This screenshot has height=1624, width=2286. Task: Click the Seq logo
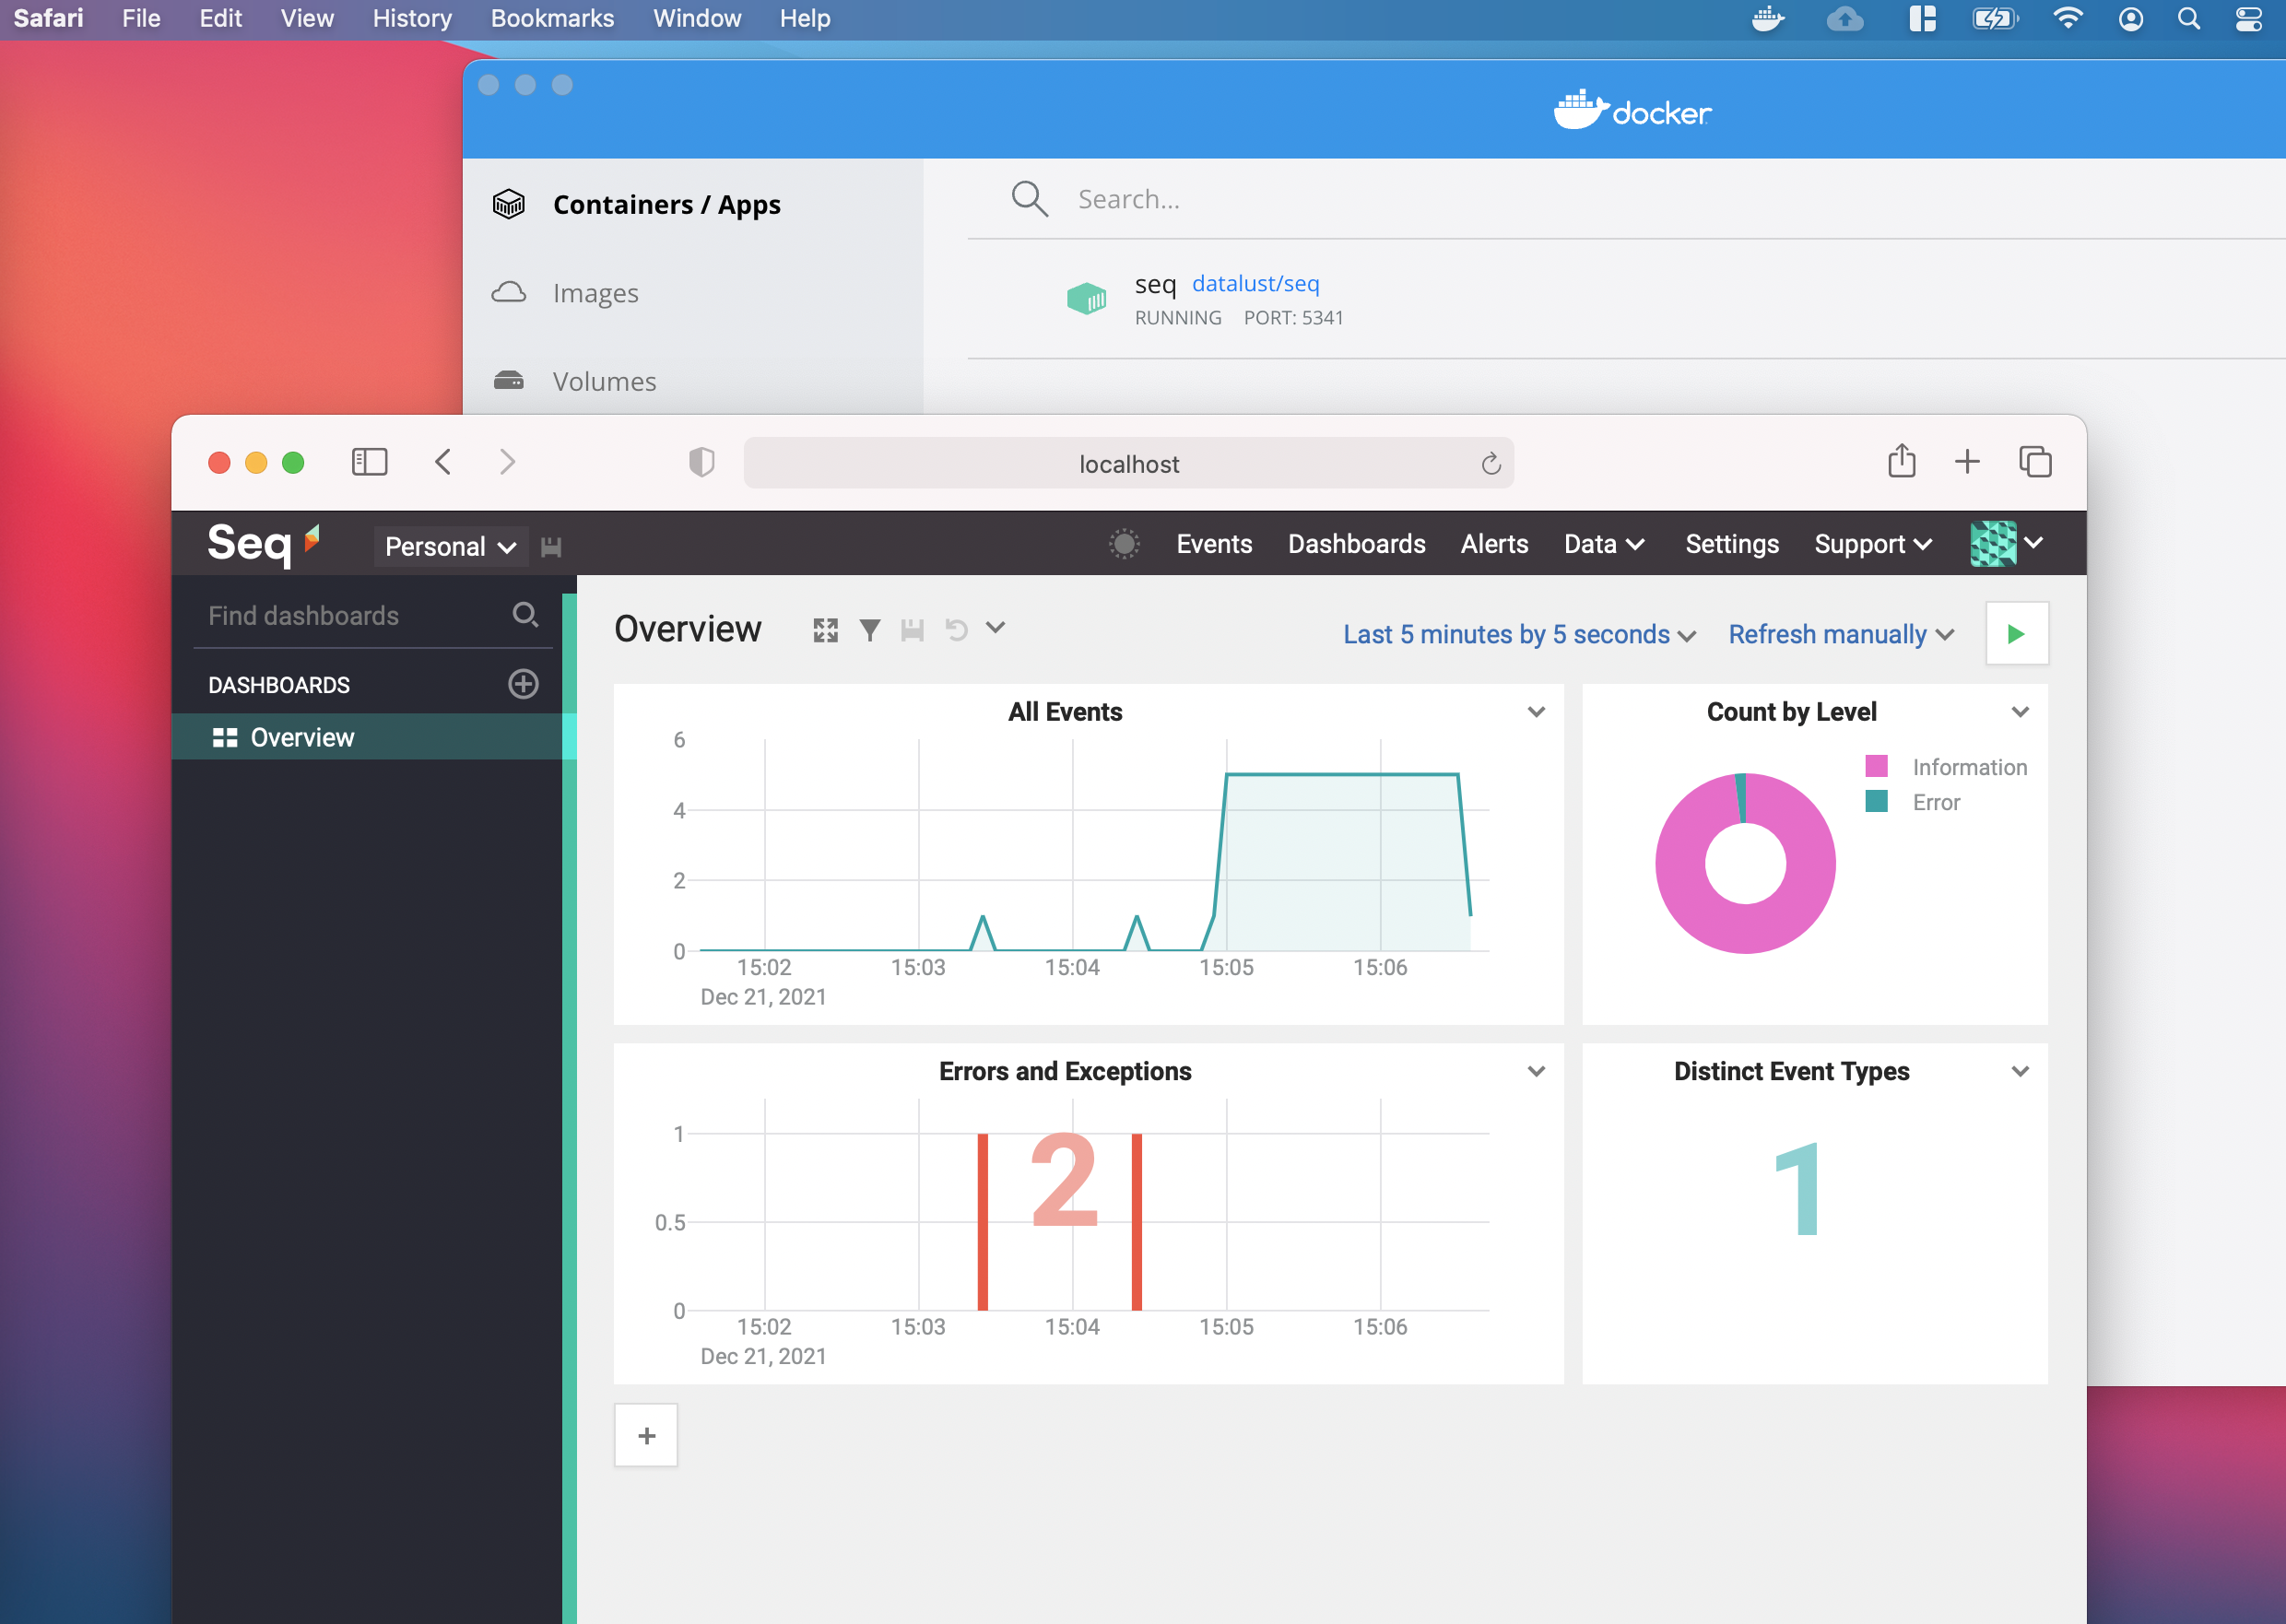pos(263,543)
